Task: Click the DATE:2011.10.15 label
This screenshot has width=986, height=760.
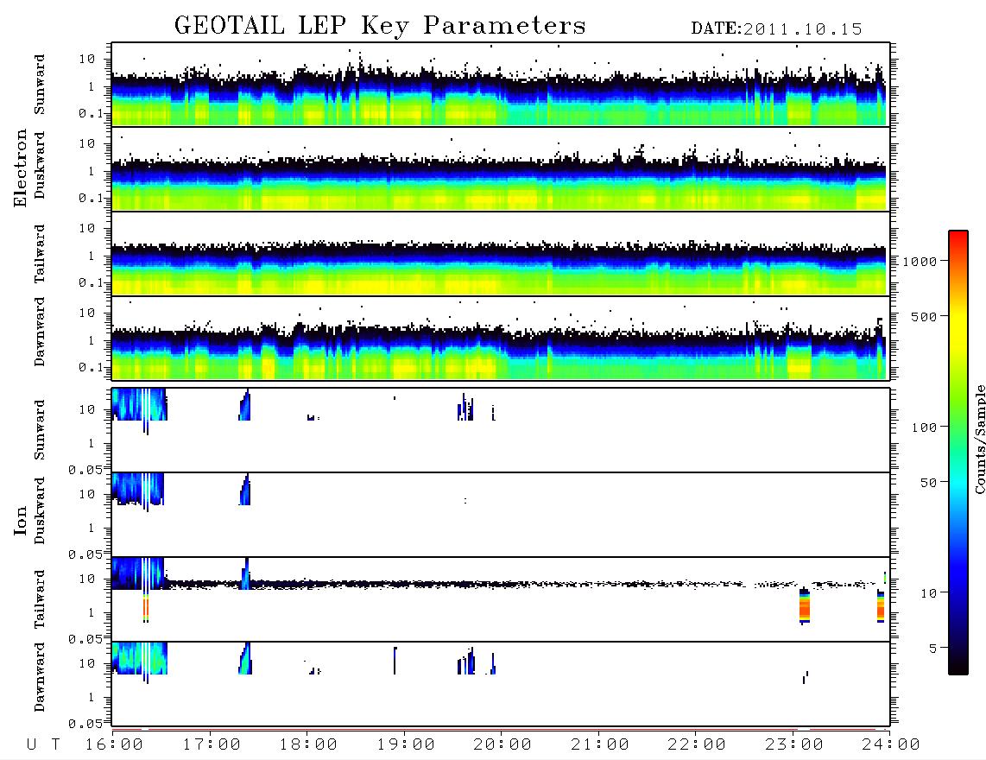Action: [776, 29]
